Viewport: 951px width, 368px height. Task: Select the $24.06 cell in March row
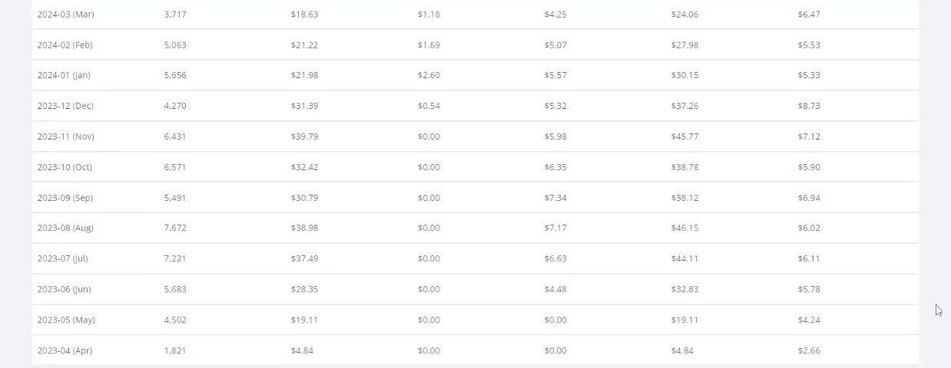pos(684,15)
